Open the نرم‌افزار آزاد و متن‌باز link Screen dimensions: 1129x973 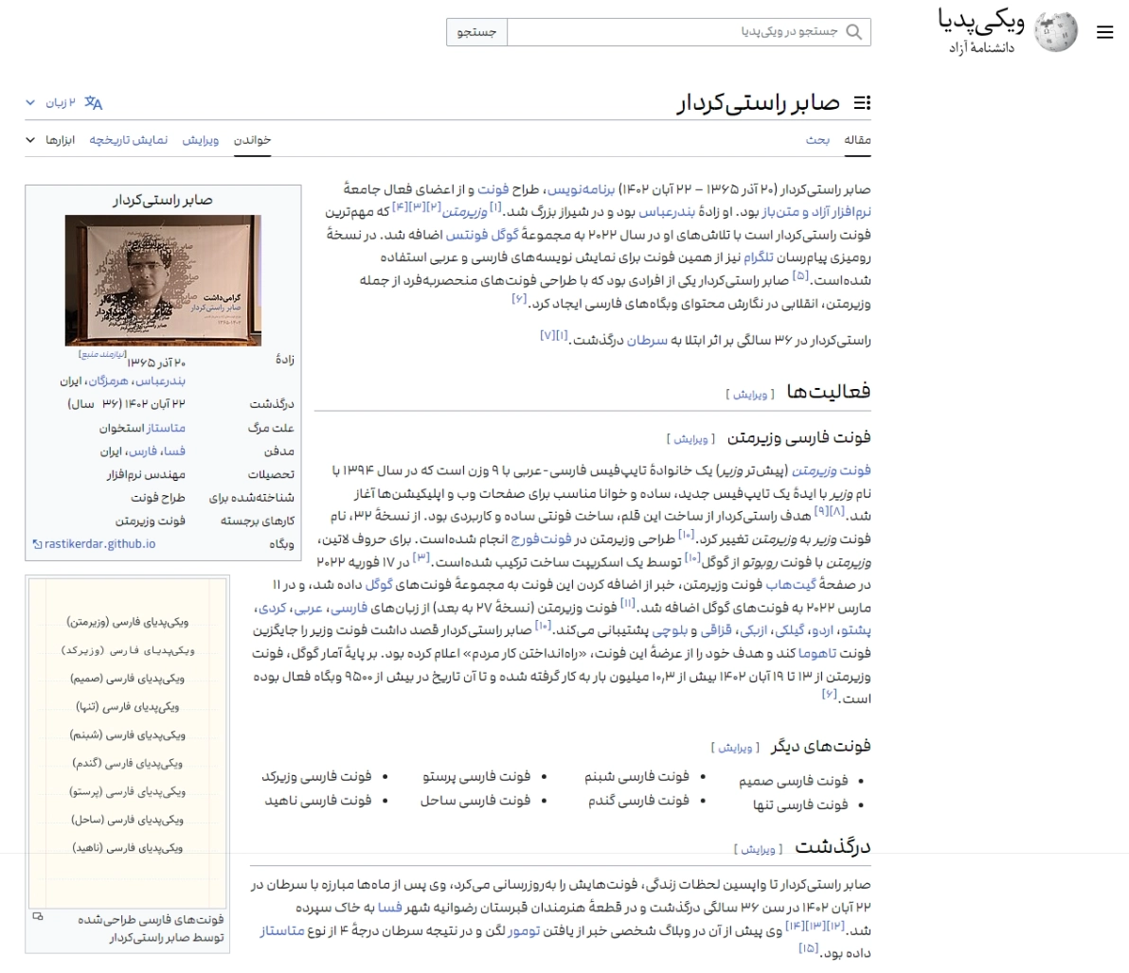tap(816, 212)
